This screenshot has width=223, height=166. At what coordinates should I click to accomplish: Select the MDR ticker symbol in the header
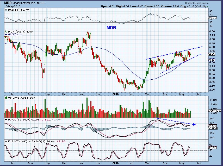[x=8, y=3]
